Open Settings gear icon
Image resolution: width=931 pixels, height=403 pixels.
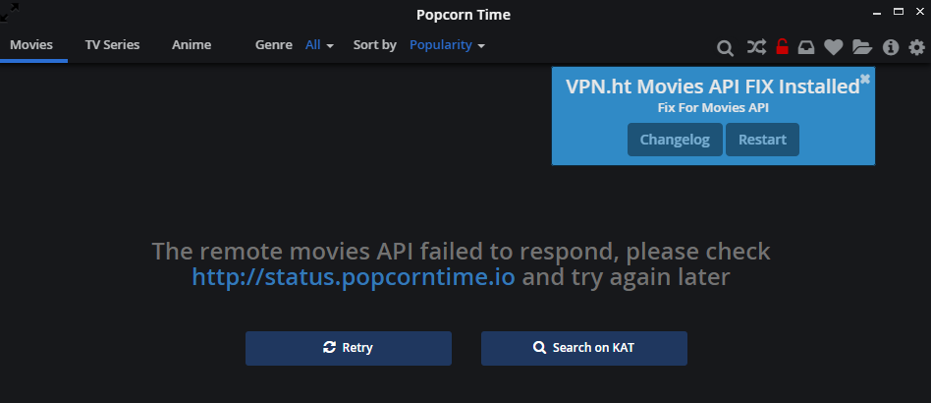point(917,46)
